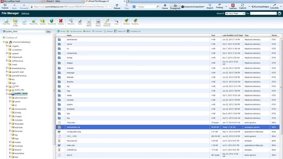Open the Code Editor tool
The height and width of the screenshot is (159, 283).
[89, 23]
